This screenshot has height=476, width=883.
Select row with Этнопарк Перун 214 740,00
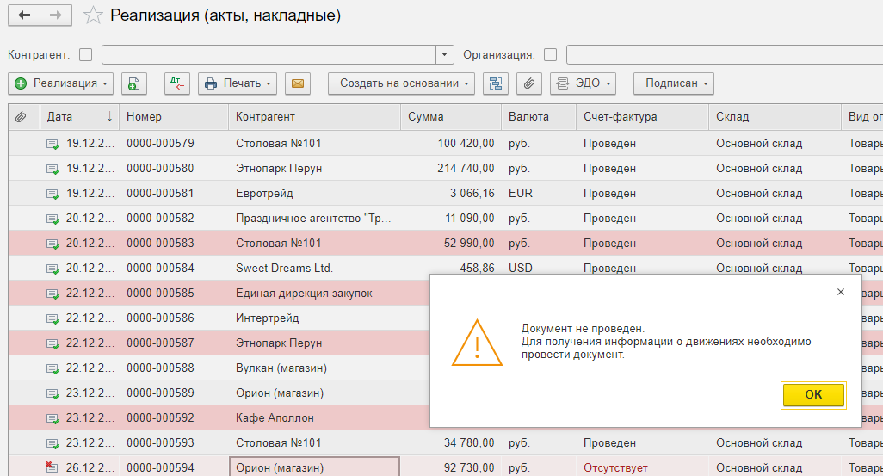pyautogui.click(x=446, y=169)
